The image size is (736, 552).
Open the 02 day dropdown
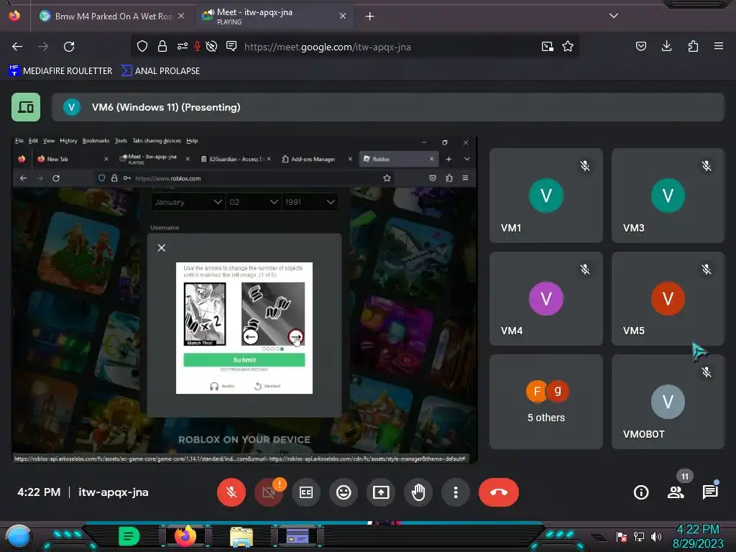(x=253, y=202)
